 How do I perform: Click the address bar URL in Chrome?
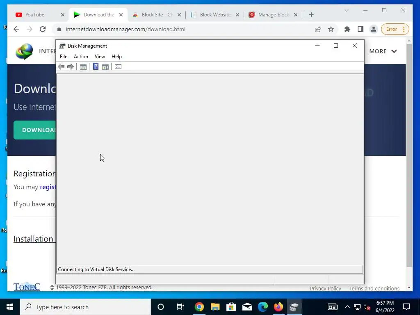(126, 29)
